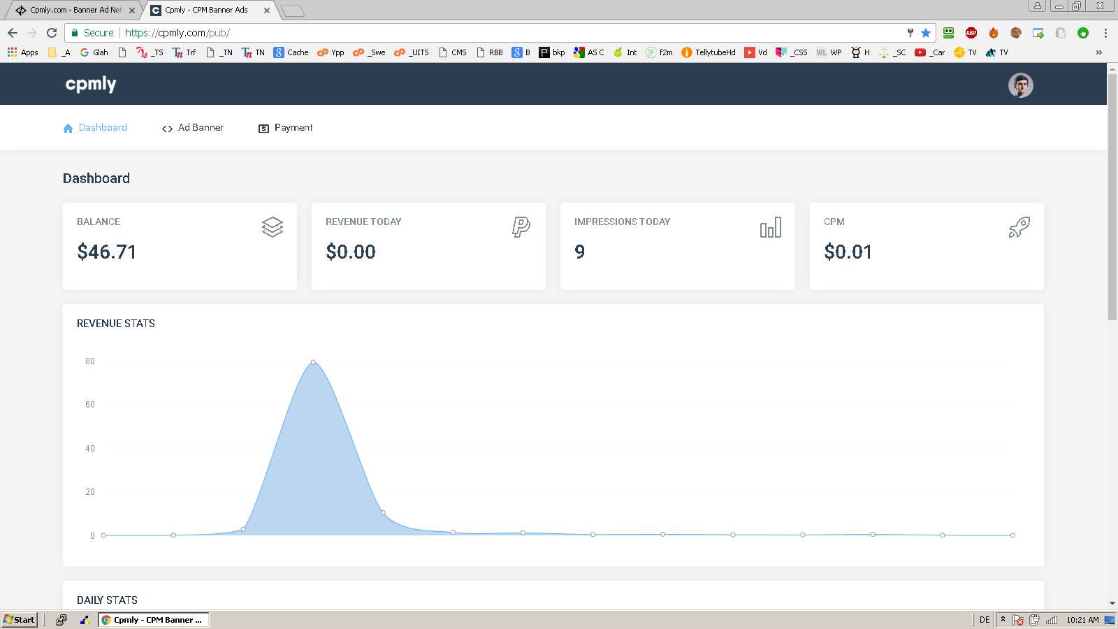
Task: Open the Ad Banner menu item
Action: (193, 128)
